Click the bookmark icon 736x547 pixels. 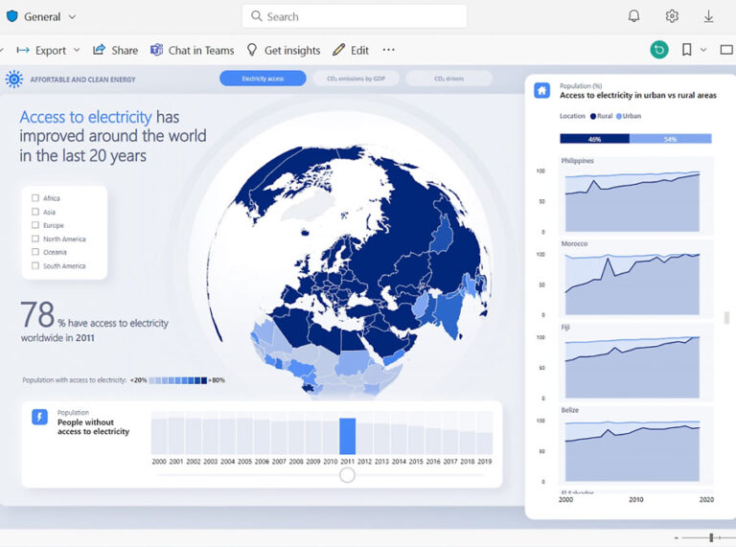[686, 50]
